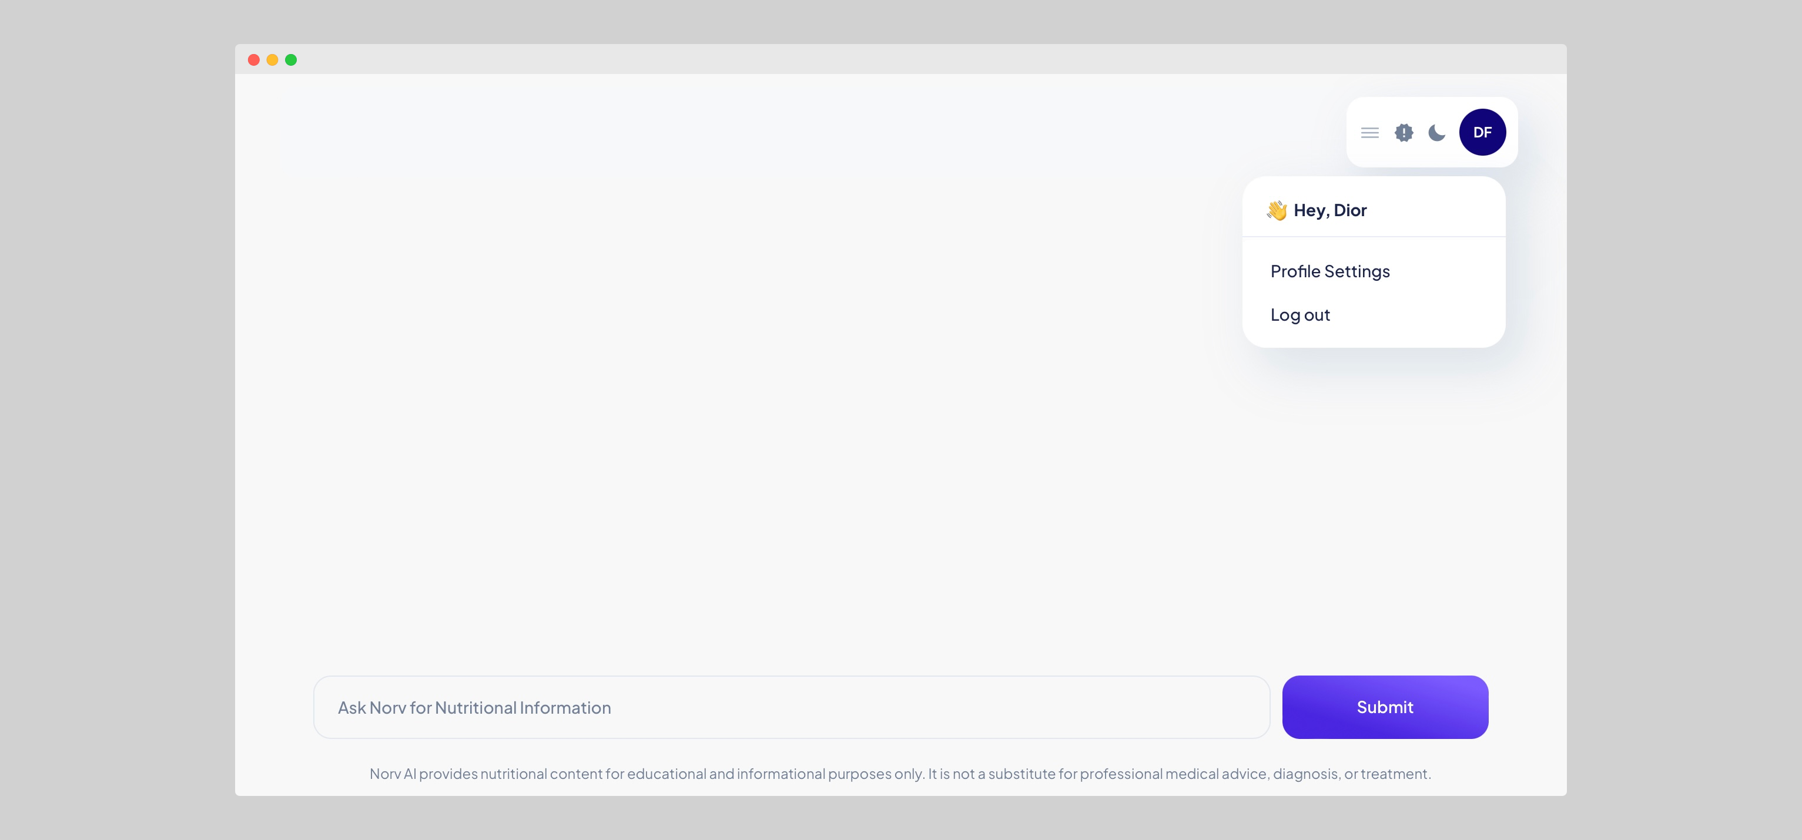Toggle dark mode with moon icon
The image size is (1802, 840).
pyautogui.click(x=1436, y=132)
